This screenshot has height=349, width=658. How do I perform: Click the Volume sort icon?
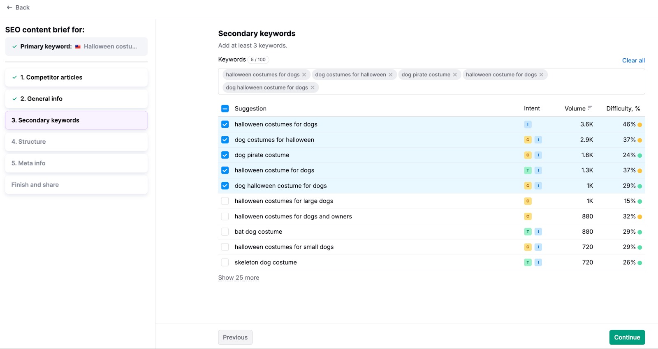tap(590, 108)
